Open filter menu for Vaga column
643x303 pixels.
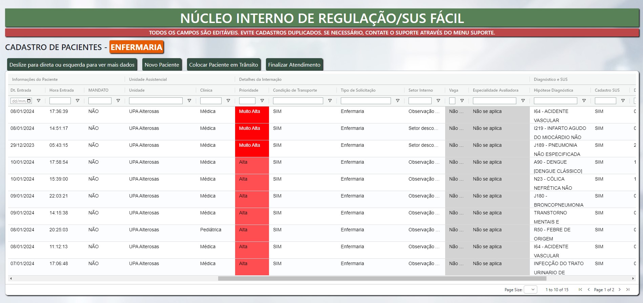coord(462,101)
